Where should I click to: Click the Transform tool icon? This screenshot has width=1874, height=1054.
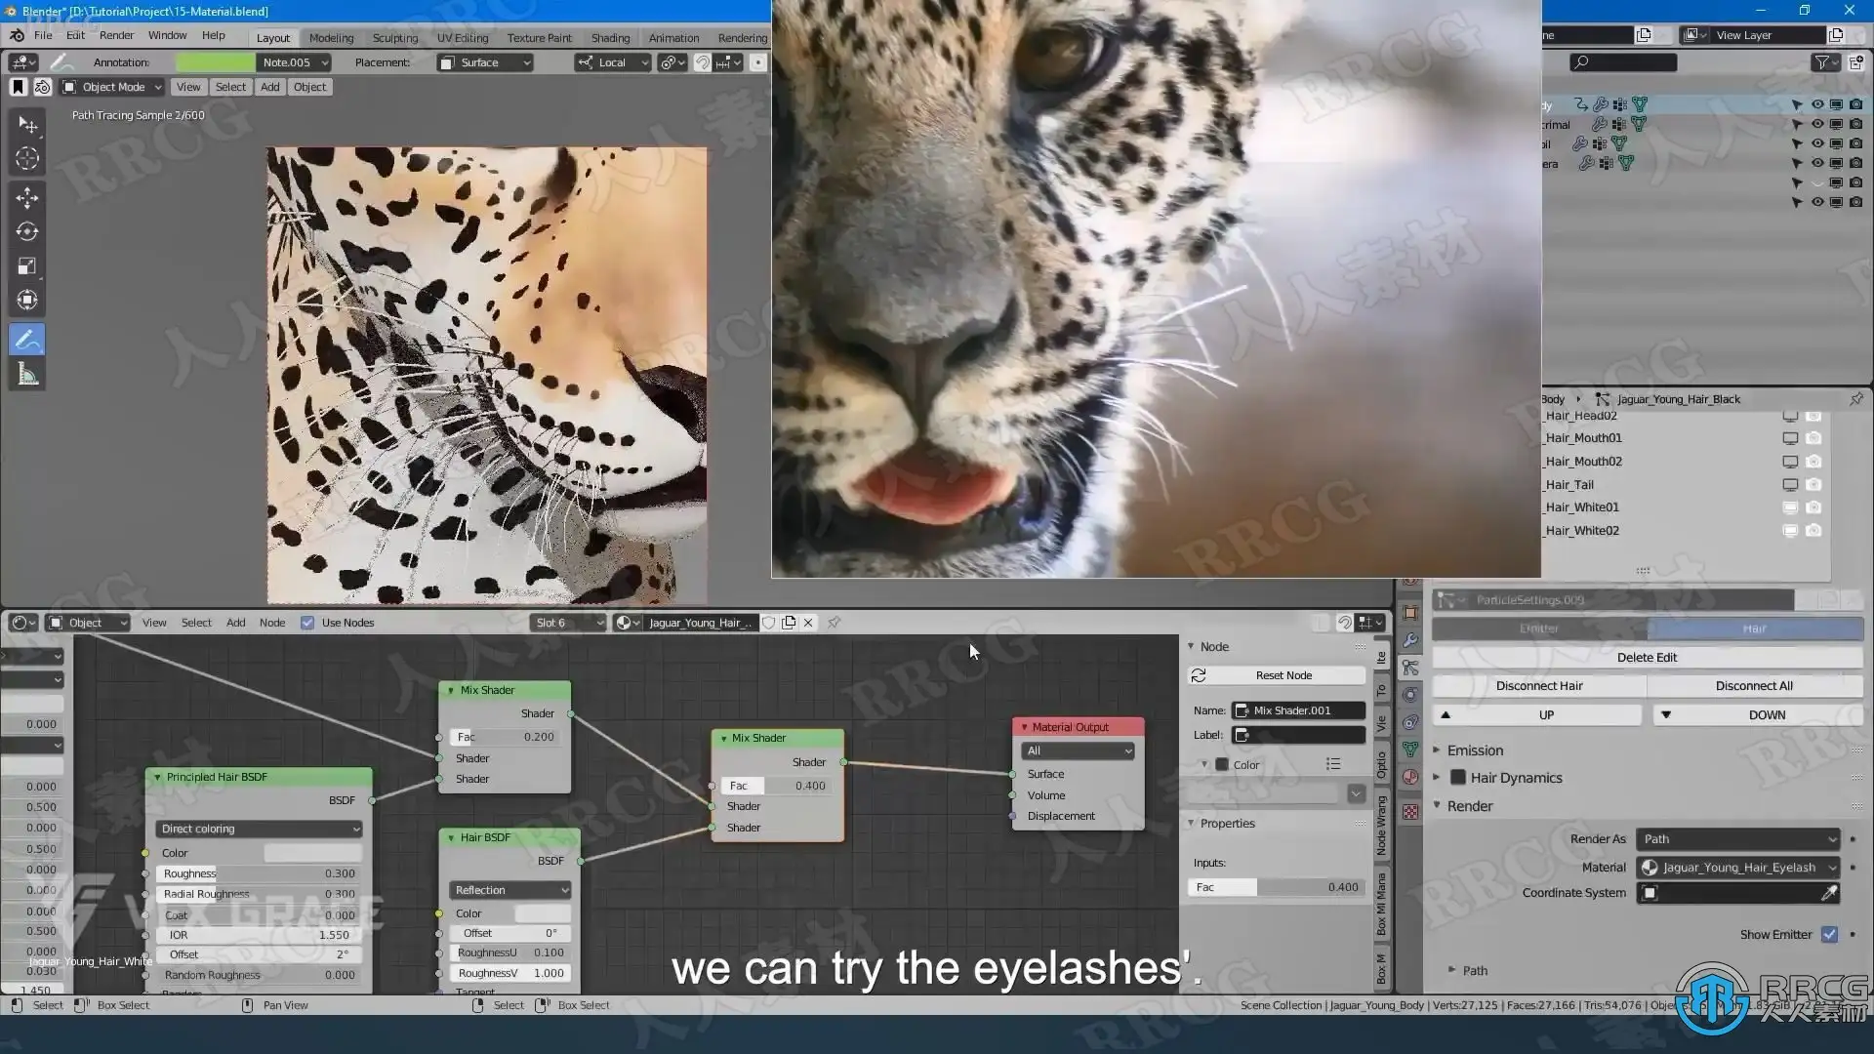pos(27,301)
